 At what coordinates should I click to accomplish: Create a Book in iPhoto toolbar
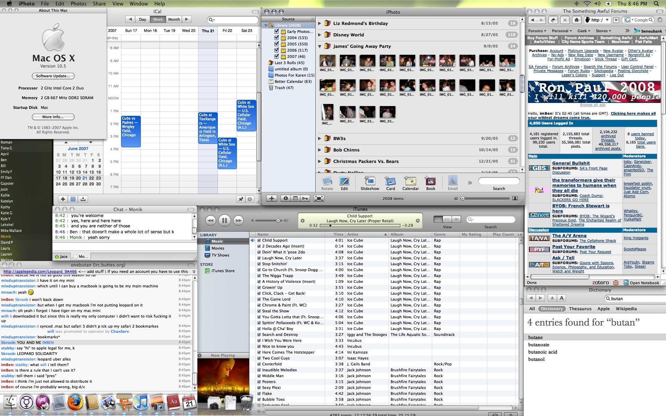(x=430, y=183)
